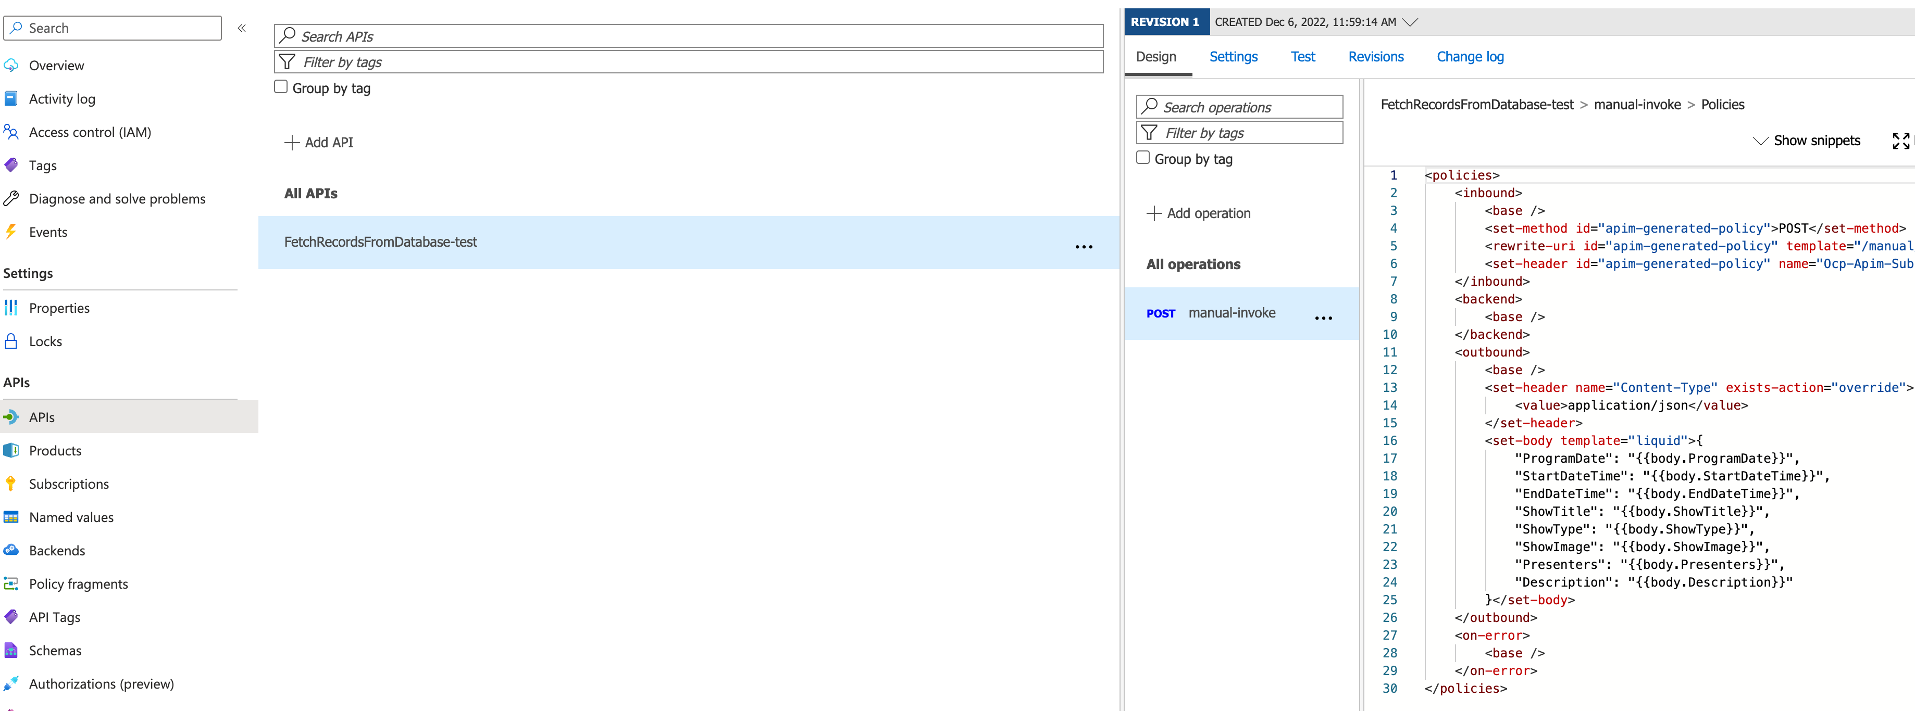
Task: Click the Named values table icon
Action: pos(11,517)
